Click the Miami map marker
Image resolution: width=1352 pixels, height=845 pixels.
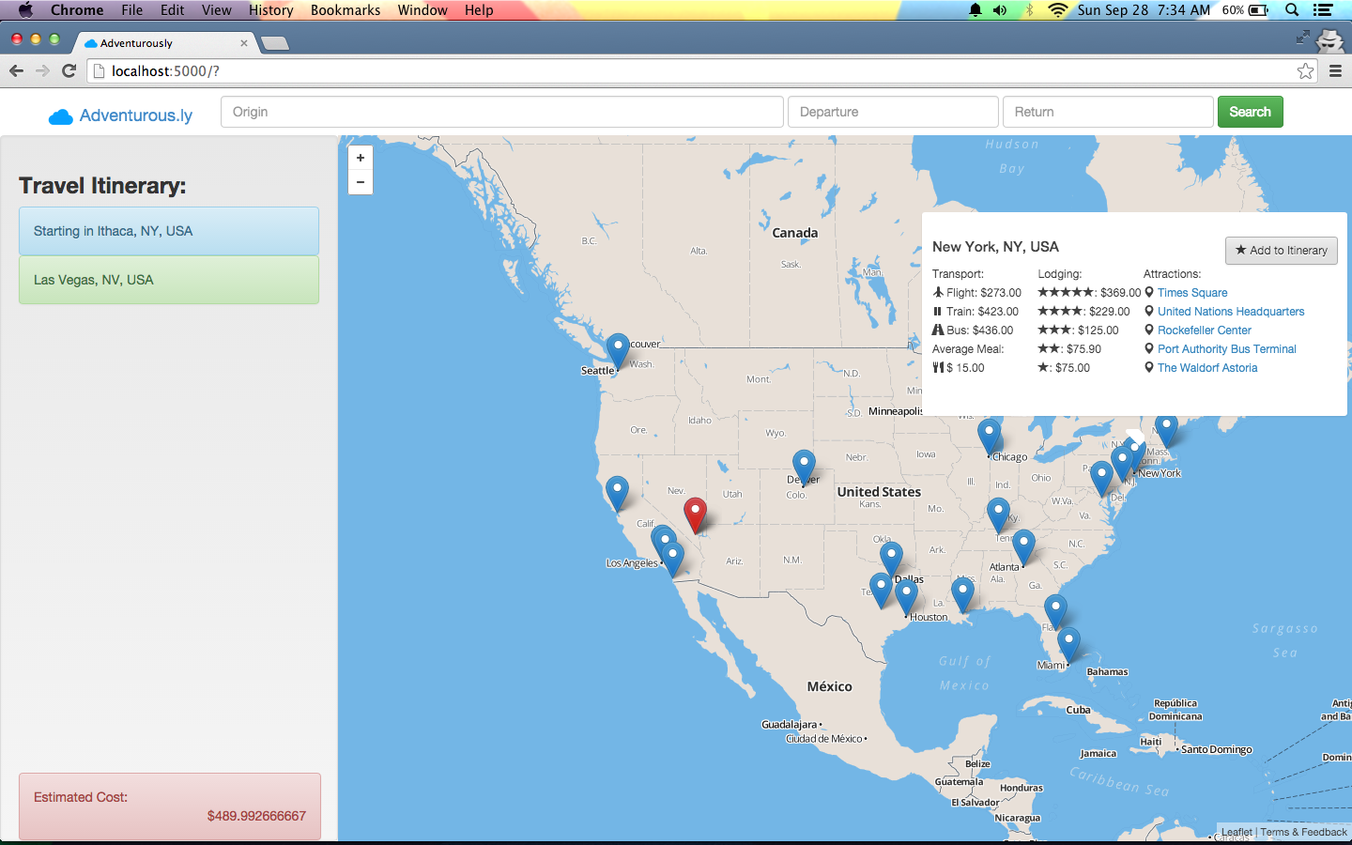pyautogui.click(x=1068, y=645)
